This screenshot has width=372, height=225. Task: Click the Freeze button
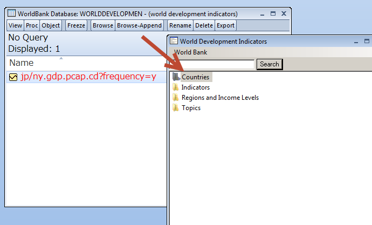click(76, 25)
